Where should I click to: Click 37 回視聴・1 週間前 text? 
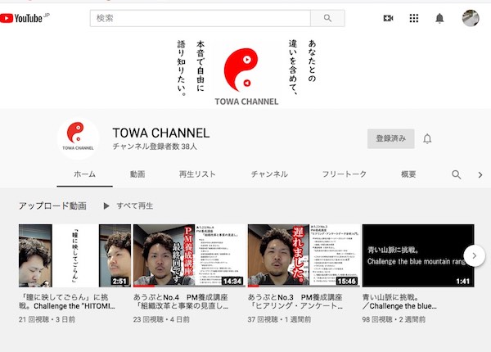(x=279, y=319)
